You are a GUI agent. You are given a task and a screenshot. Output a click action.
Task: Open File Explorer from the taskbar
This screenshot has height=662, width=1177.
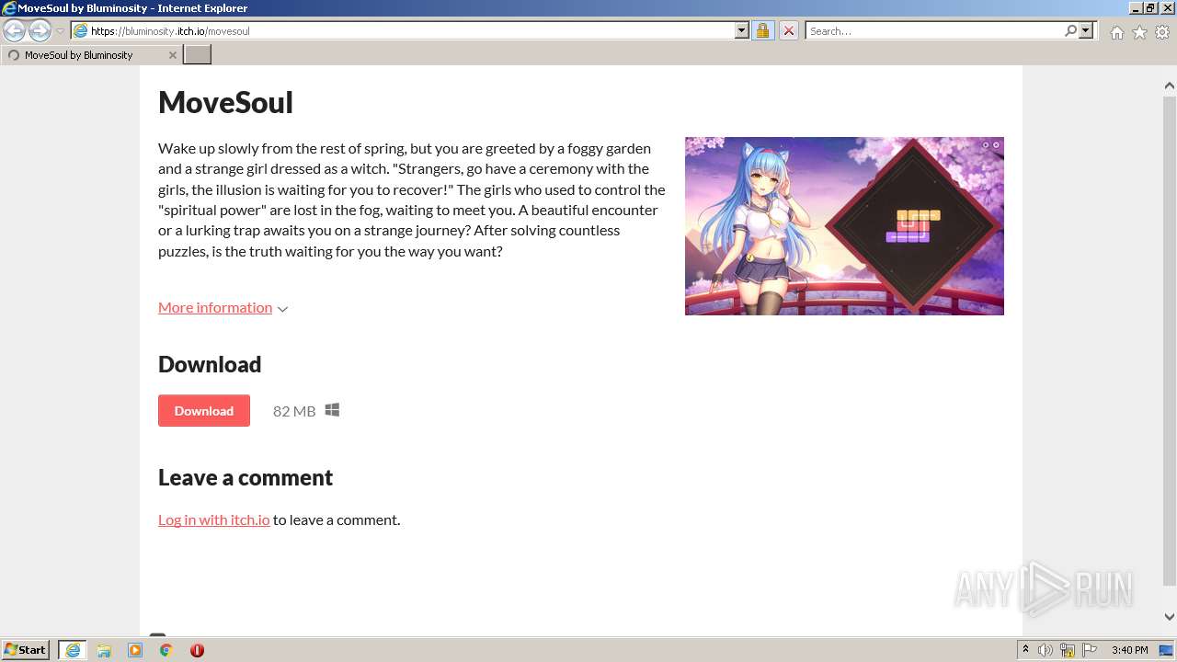pos(104,650)
